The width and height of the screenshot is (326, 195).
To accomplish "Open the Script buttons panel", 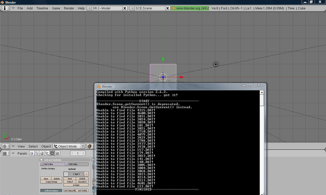I will [37, 153].
